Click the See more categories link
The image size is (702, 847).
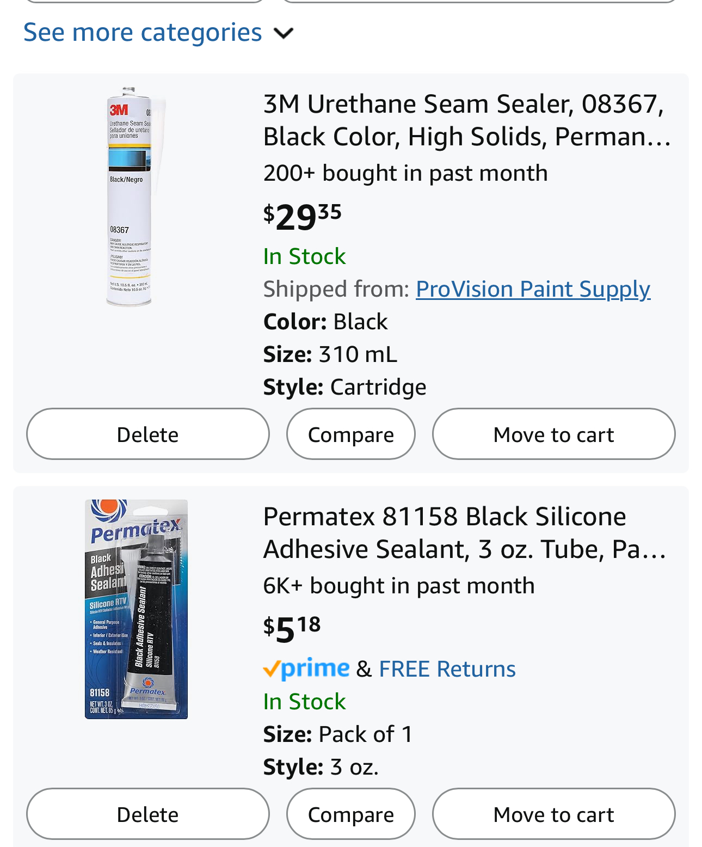pyautogui.click(x=143, y=32)
